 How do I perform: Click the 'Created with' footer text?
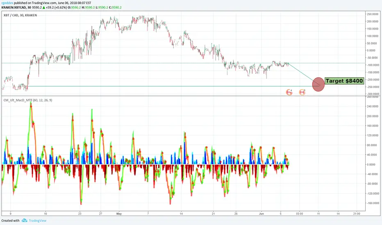point(11,220)
